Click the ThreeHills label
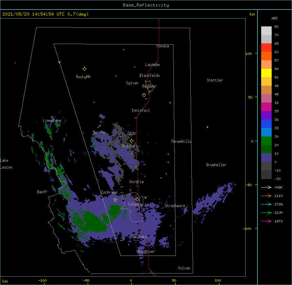Screen dimensions: 292x285 click(x=181, y=141)
